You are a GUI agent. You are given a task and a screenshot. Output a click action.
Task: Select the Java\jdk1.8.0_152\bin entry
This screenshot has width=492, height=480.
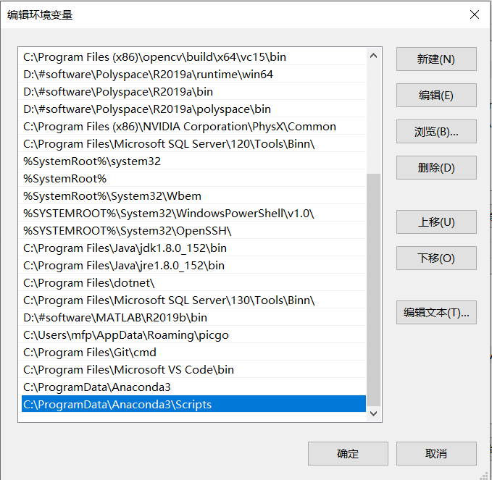click(193, 248)
